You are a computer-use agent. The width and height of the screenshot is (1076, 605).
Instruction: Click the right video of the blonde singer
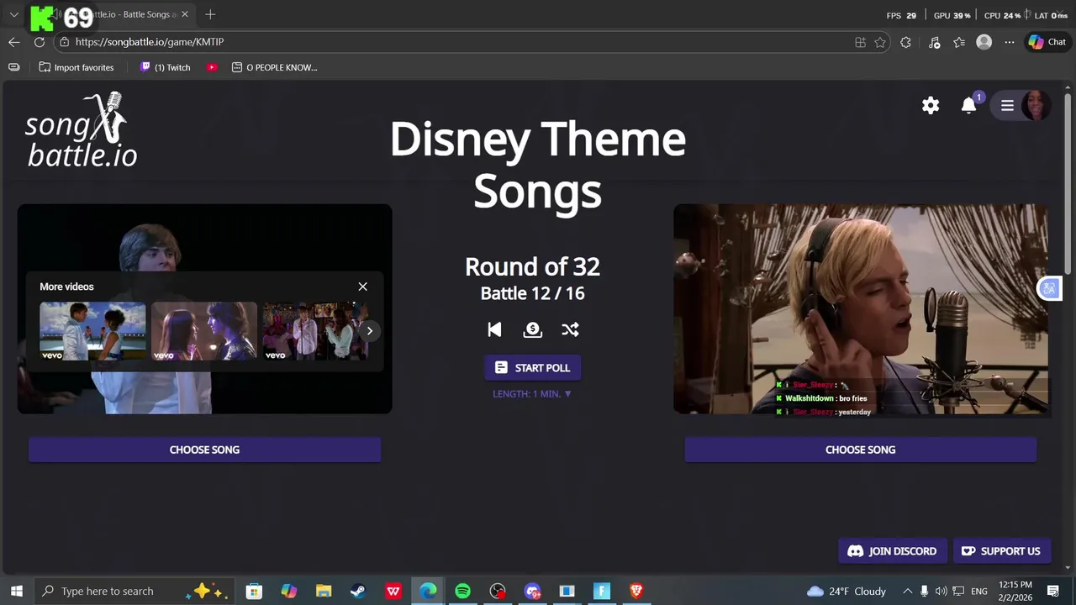tap(861, 308)
